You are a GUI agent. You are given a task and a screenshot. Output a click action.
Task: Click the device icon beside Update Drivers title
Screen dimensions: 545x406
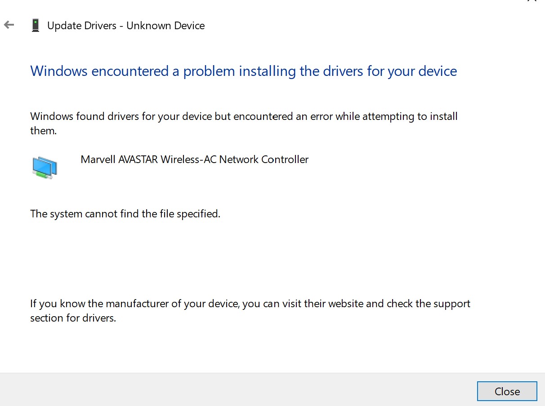coord(35,26)
